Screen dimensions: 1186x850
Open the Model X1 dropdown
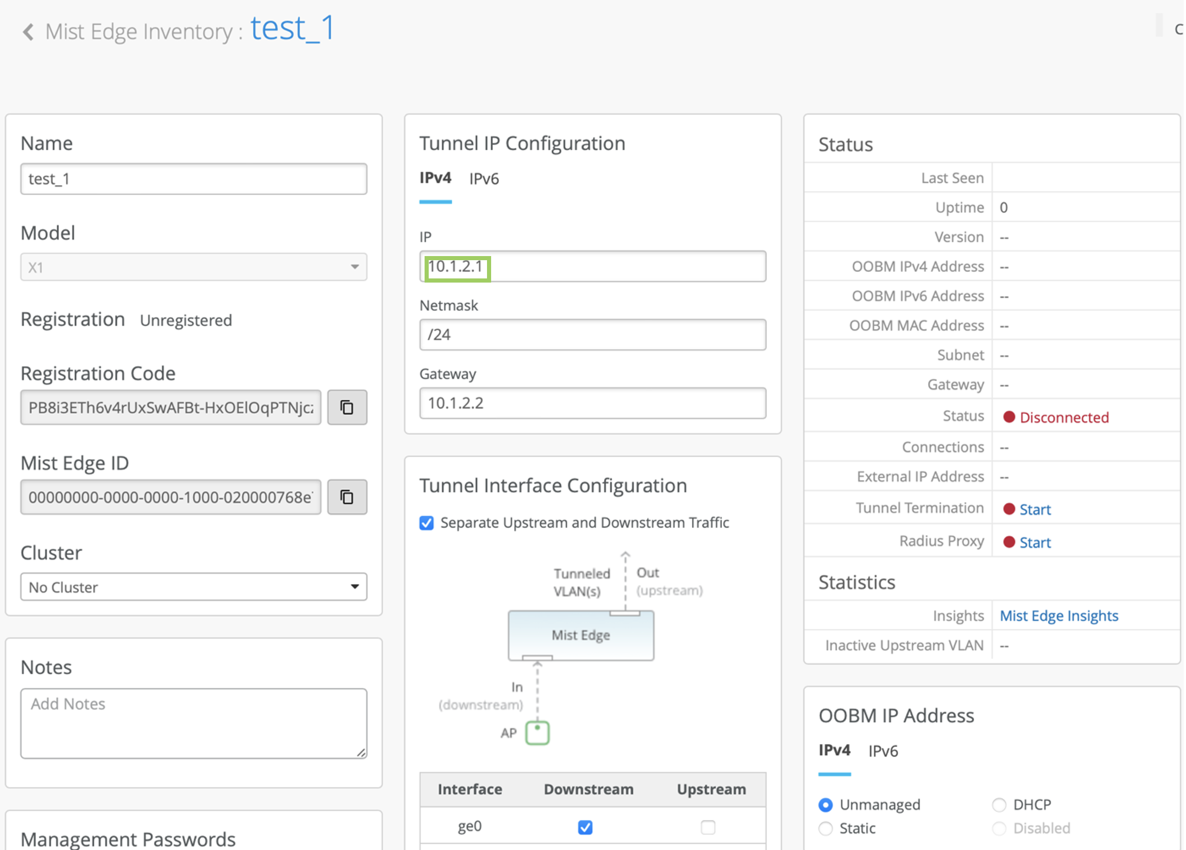[193, 267]
